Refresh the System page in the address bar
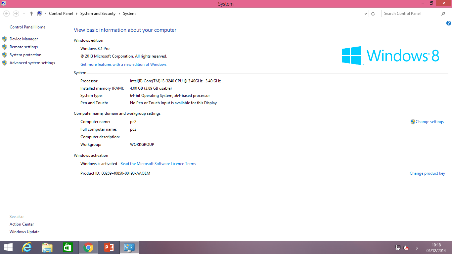This screenshot has width=452, height=254. click(373, 14)
